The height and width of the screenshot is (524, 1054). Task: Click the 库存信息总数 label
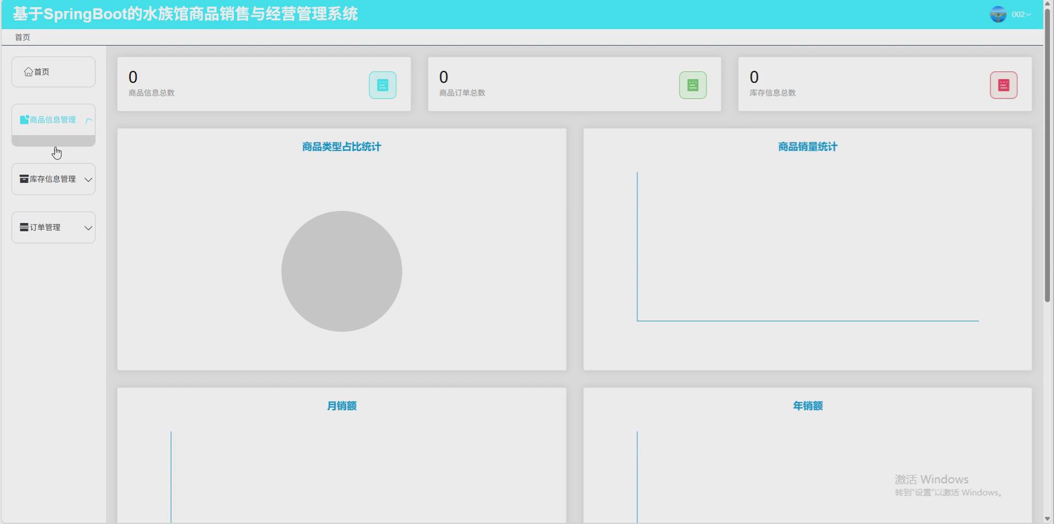(773, 93)
